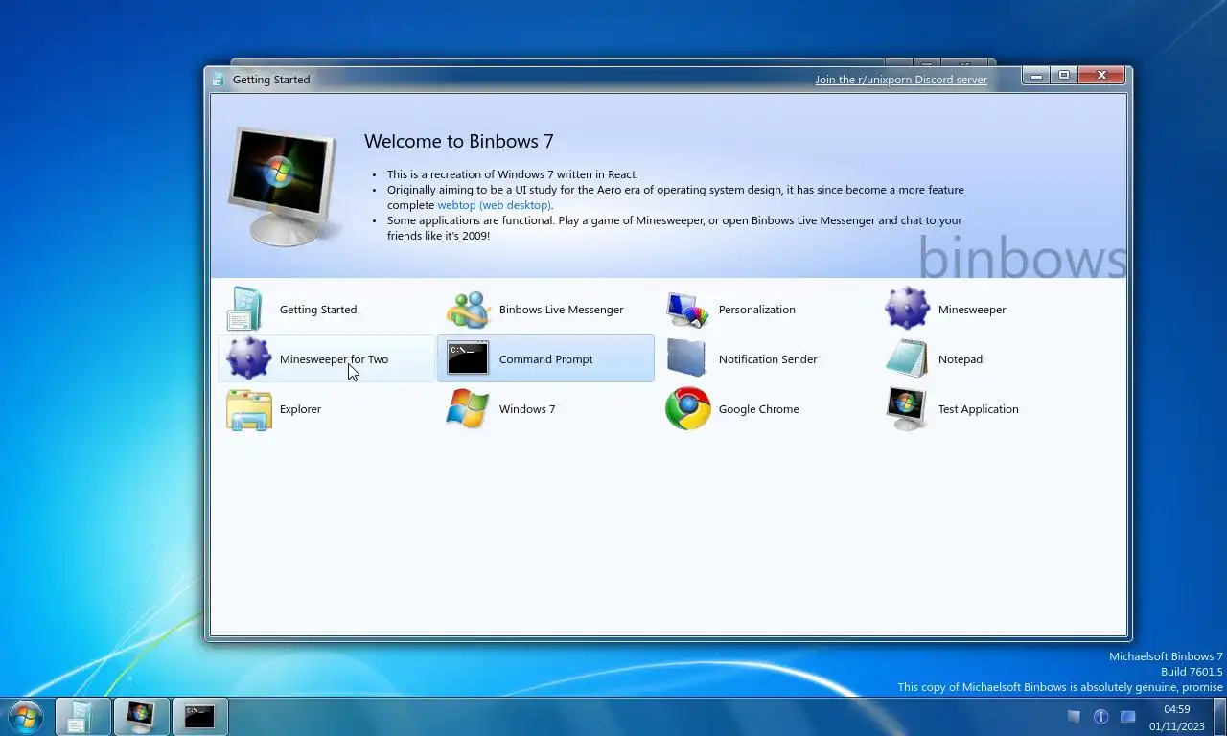Viewport: 1227px width, 736px height.
Task: Maximize the Getting Started window
Action: pos(1064,75)
